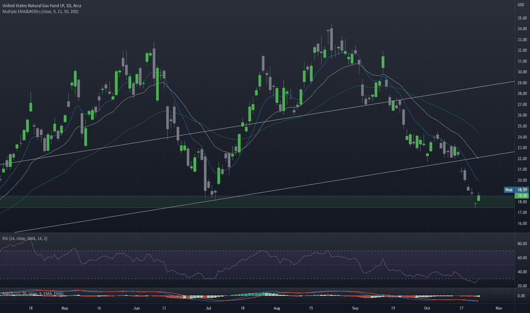
Task: Click the 21.00 price axis label
Action: [522, 170]
